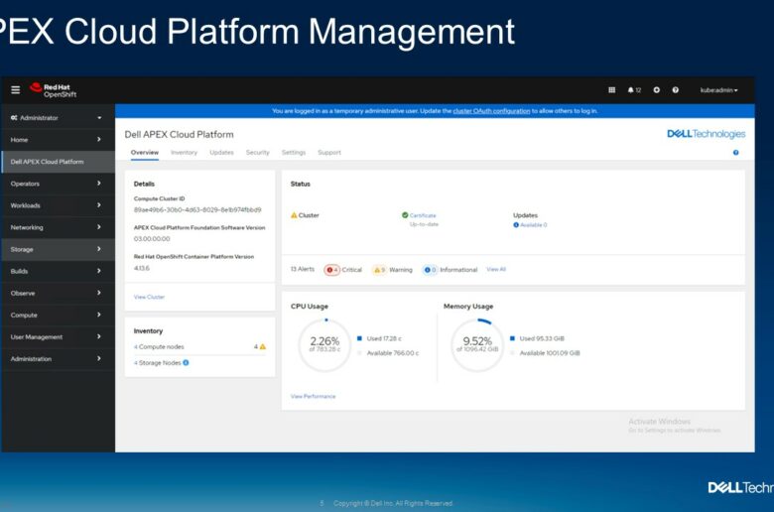Expand the User Management section

pos(58,336)
